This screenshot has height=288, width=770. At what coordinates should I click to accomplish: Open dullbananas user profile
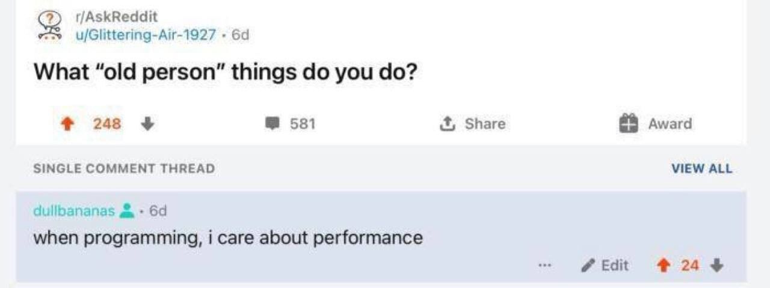click(x=73, y=211)
